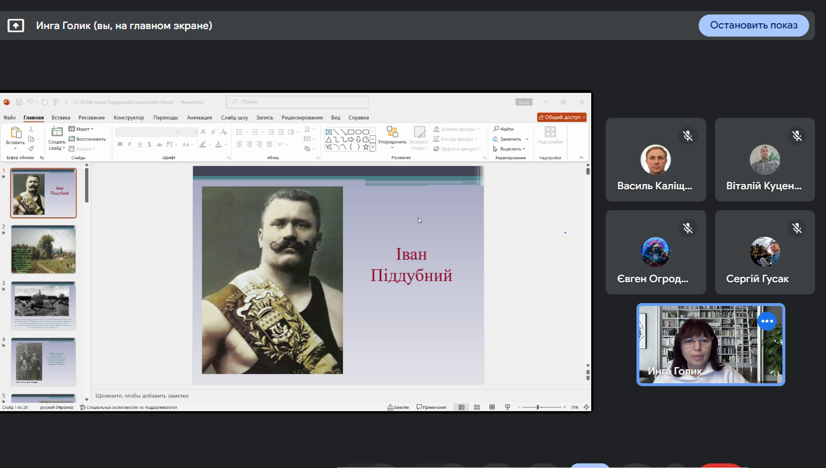Image resolution: width=826 pixels, height=468 pixels.
Task: Toggle bold Ж formatting
Action: tap(120, 144)
